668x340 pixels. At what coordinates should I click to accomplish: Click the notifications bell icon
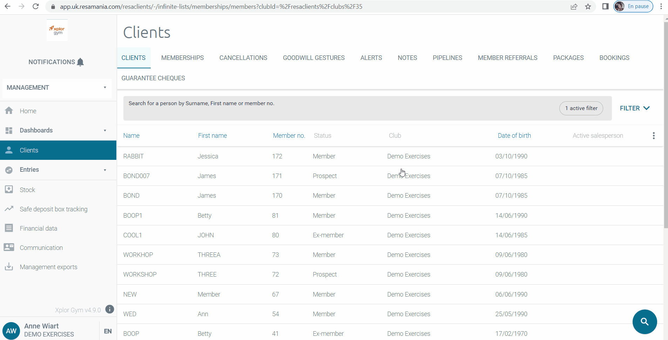80,62
